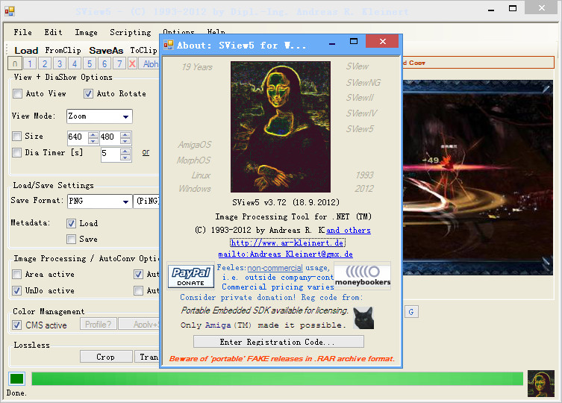
Task: Select image slot 7
Action: (119, 64)
